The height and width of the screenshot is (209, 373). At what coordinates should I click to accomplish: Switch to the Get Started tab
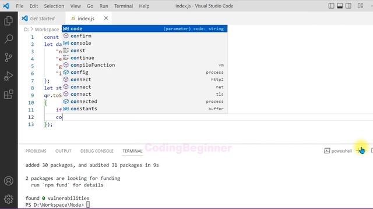[x=42, y=18]
